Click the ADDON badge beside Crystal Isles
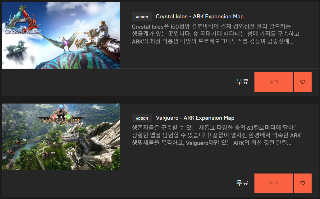This screenshot has width=320, height=199. coord(142,17)
